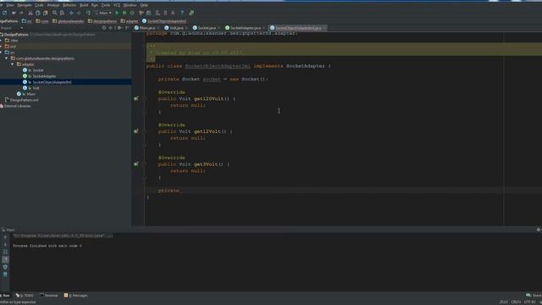Navigate Forward using toolbar arrow
The height and width of the screenshot is (305, 542).
pos(79,13)
